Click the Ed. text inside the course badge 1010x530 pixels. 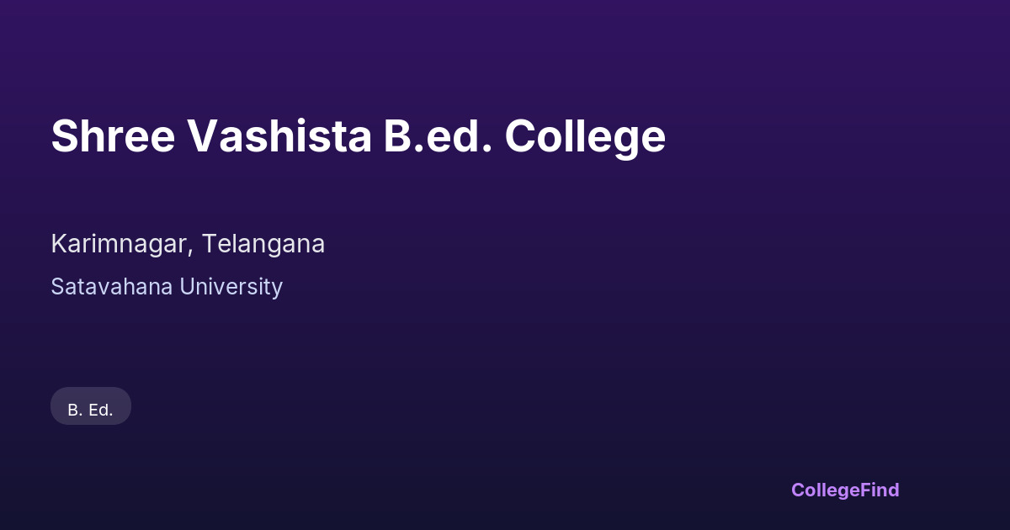pyautogui.click(x=100, y=411)
